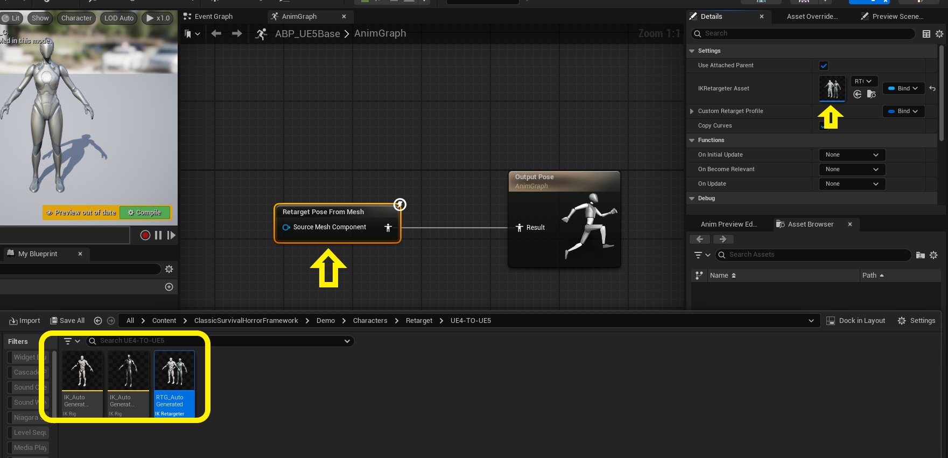This screenshot has height=458, width=948.
Task: Toggle Use Attached Parent checkbox
Action: (x=823, y=66)
